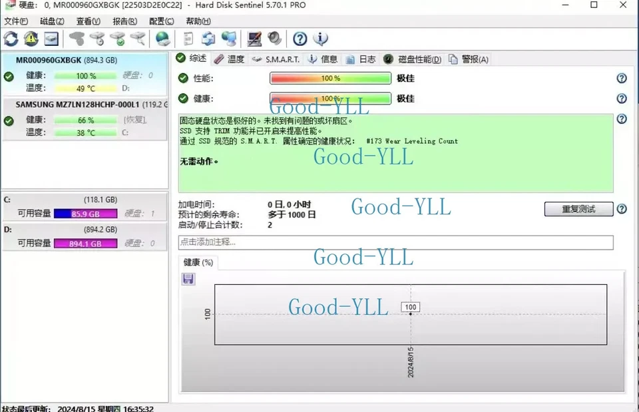This screenshot has height=412, width=639.
Task: Open the 配置(C) menu
Action: pos(161,21)
